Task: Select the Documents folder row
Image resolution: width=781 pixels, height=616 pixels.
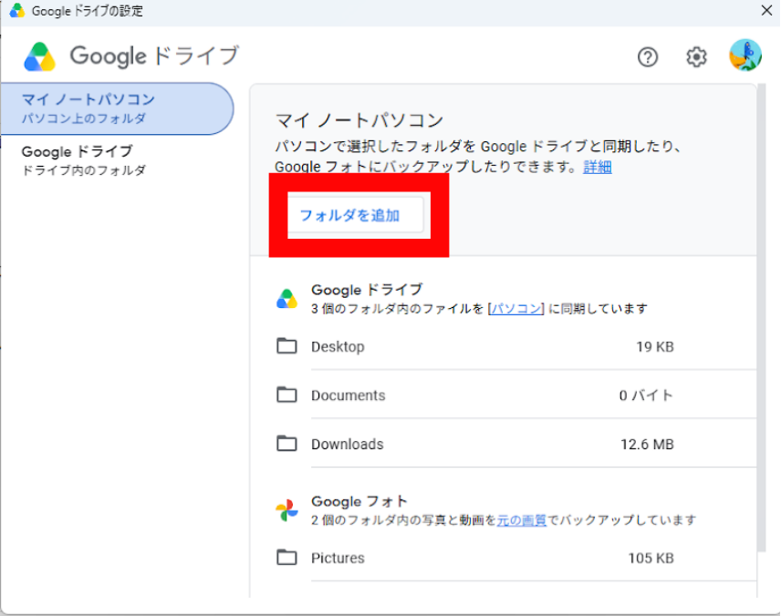Action: click(x=516, y=395)
